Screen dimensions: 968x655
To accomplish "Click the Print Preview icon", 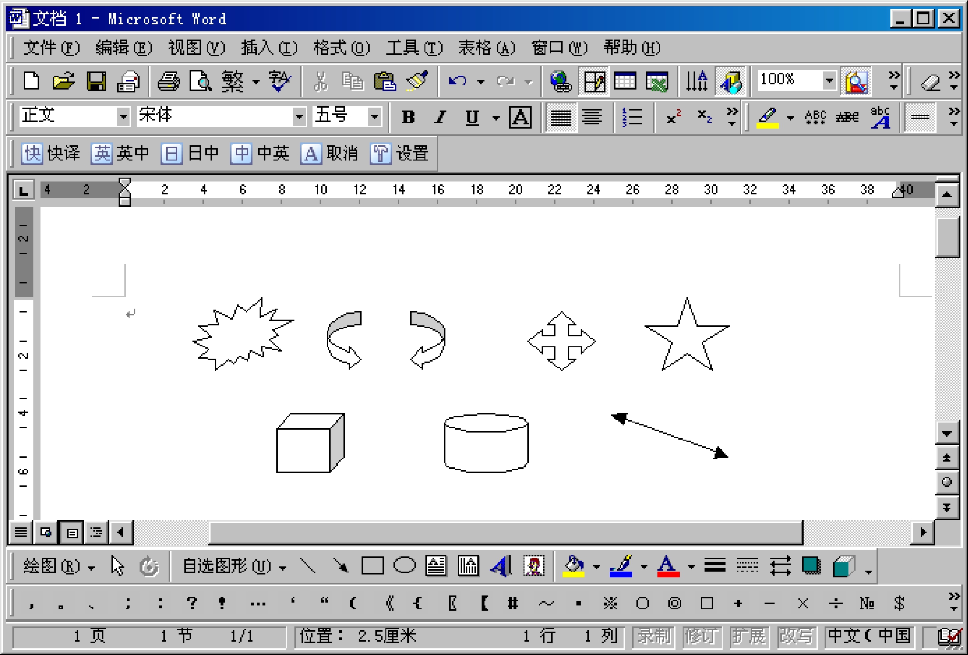I will coord(201,81).
